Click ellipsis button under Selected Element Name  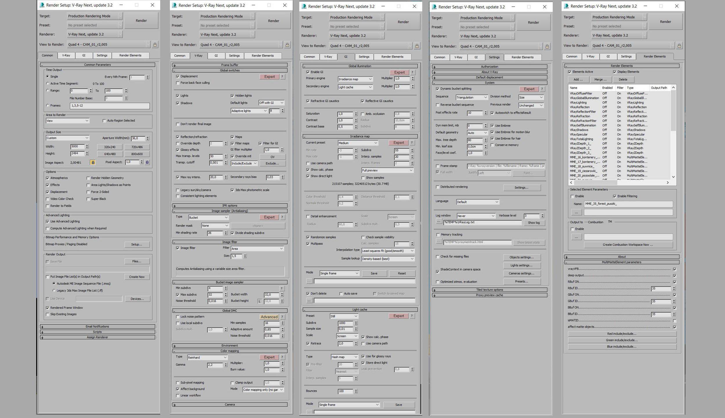(576, 212)
